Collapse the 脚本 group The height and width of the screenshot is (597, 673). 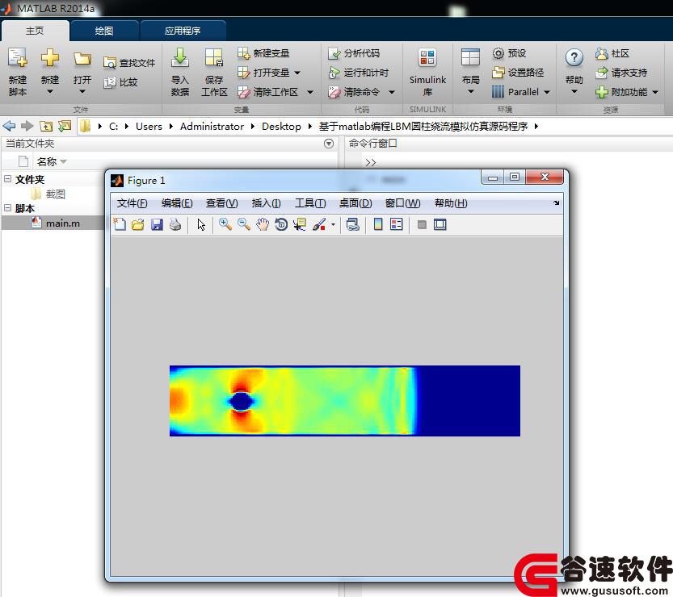tap(7, 208)
